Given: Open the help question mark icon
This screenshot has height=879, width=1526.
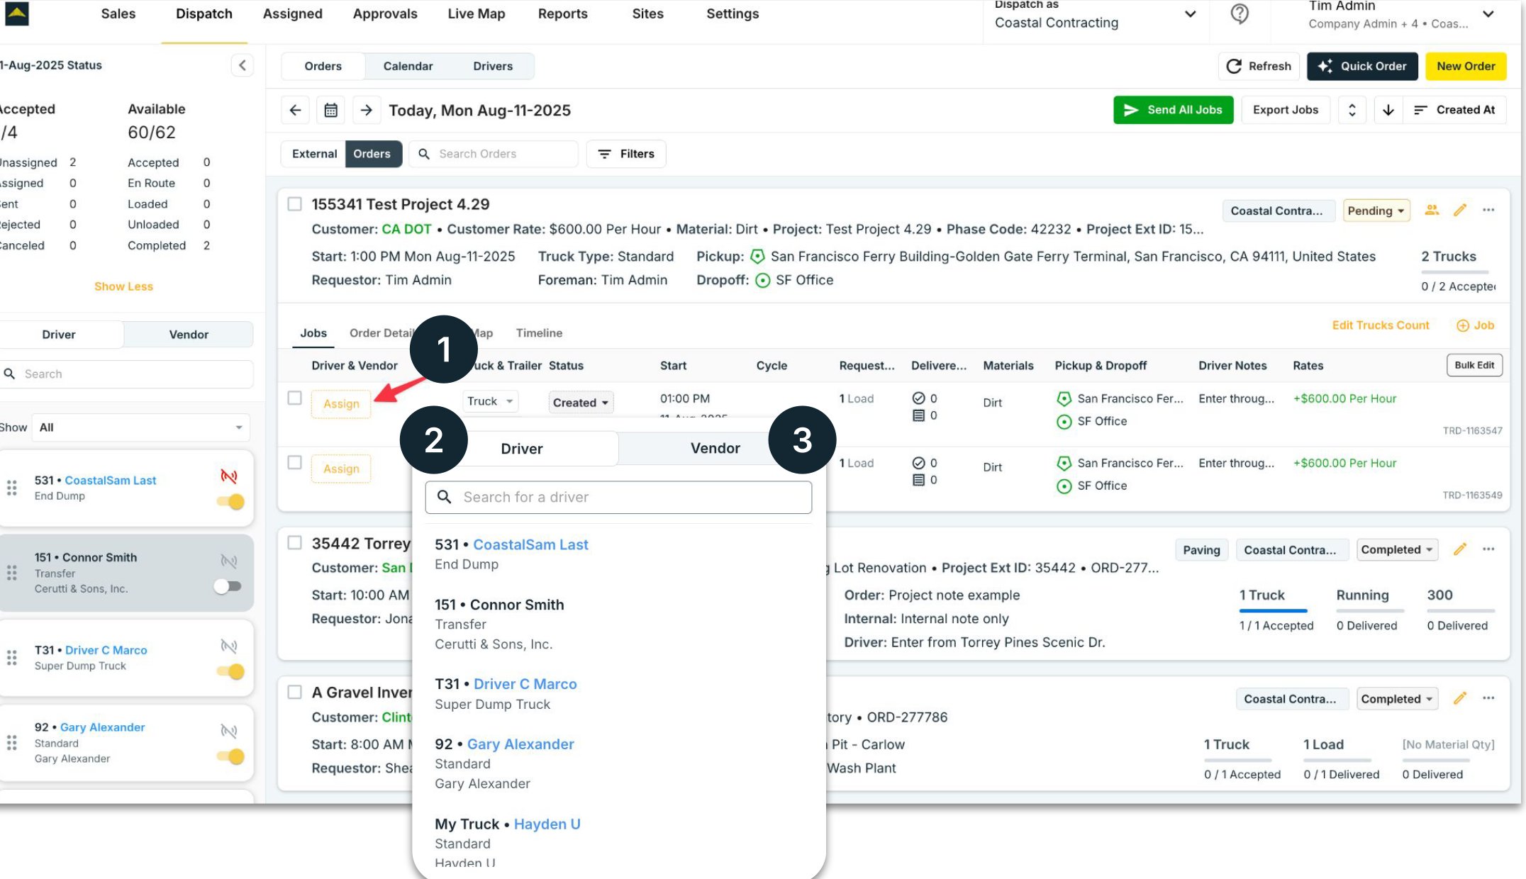Looking at the screenshot, I should point(1239,13).
